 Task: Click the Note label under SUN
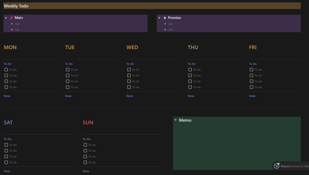(86, 171)
